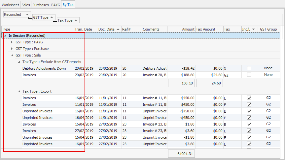Open the Reconciled dropdown arrow
The image size is (285, 160).
point(27,14)
